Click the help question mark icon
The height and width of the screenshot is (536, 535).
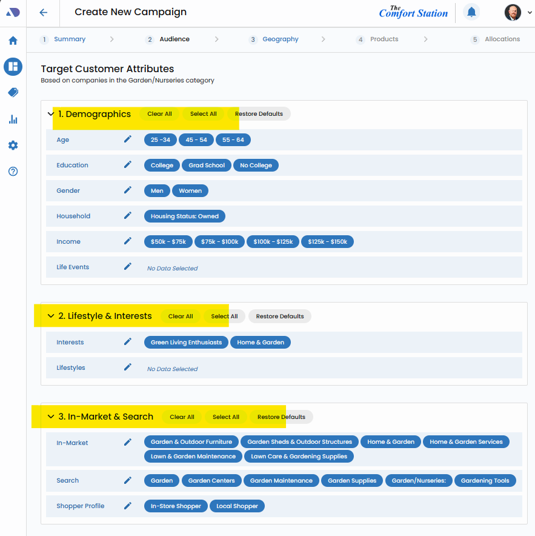click(x=13, y=172)
